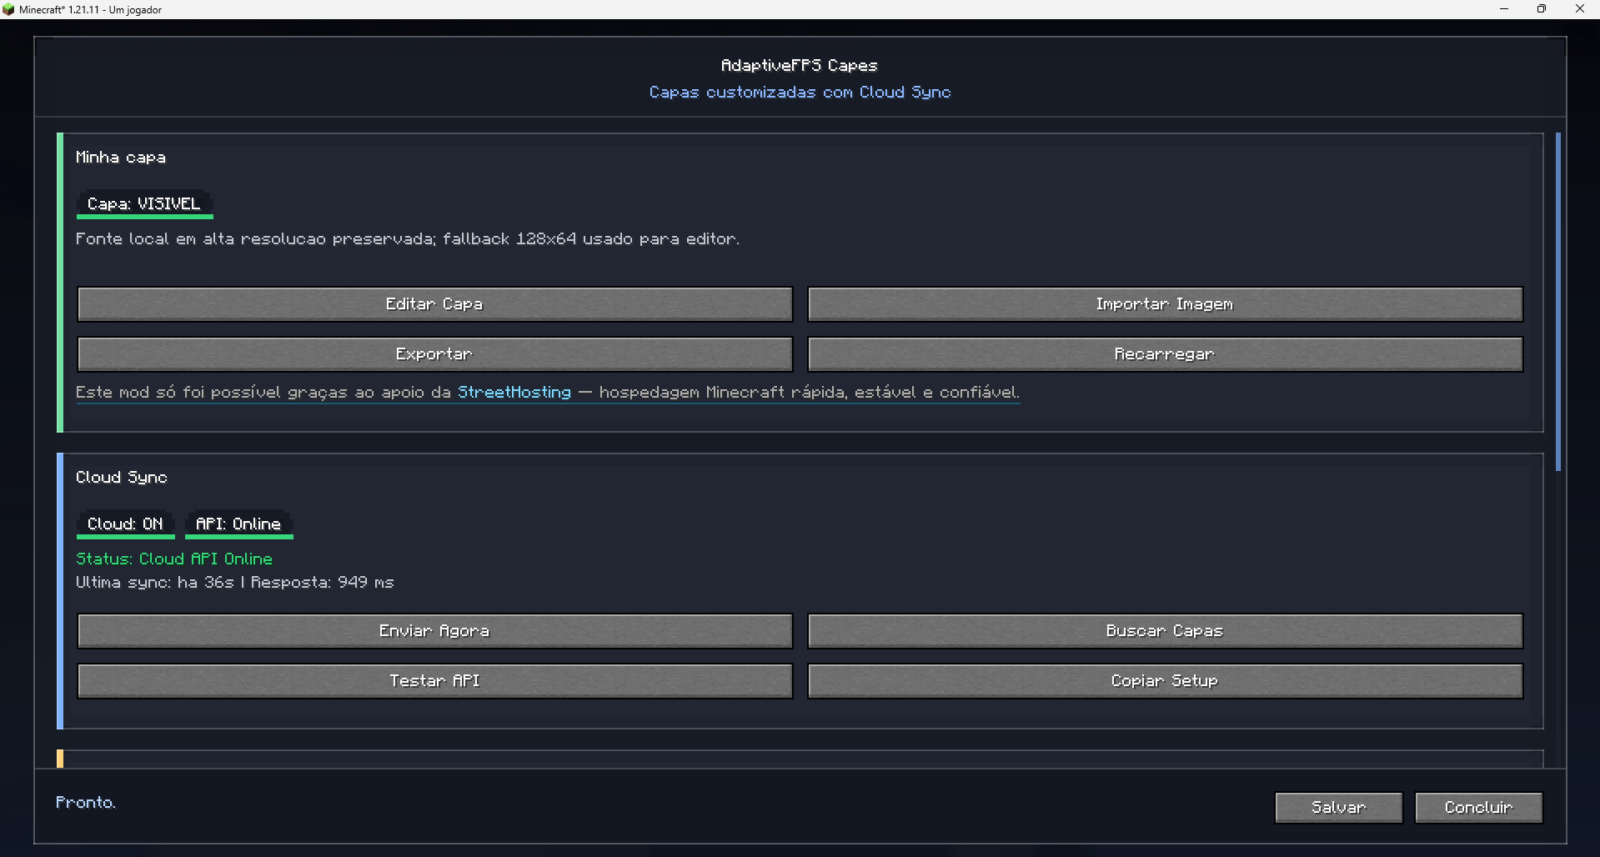Restore down the Minecraft window
1600x857 pixels.
[1542, 9]
